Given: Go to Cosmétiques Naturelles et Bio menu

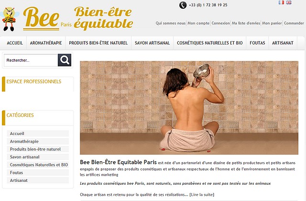Looking at the screenshot, I should pyautogui.click(x=210, y=43).
